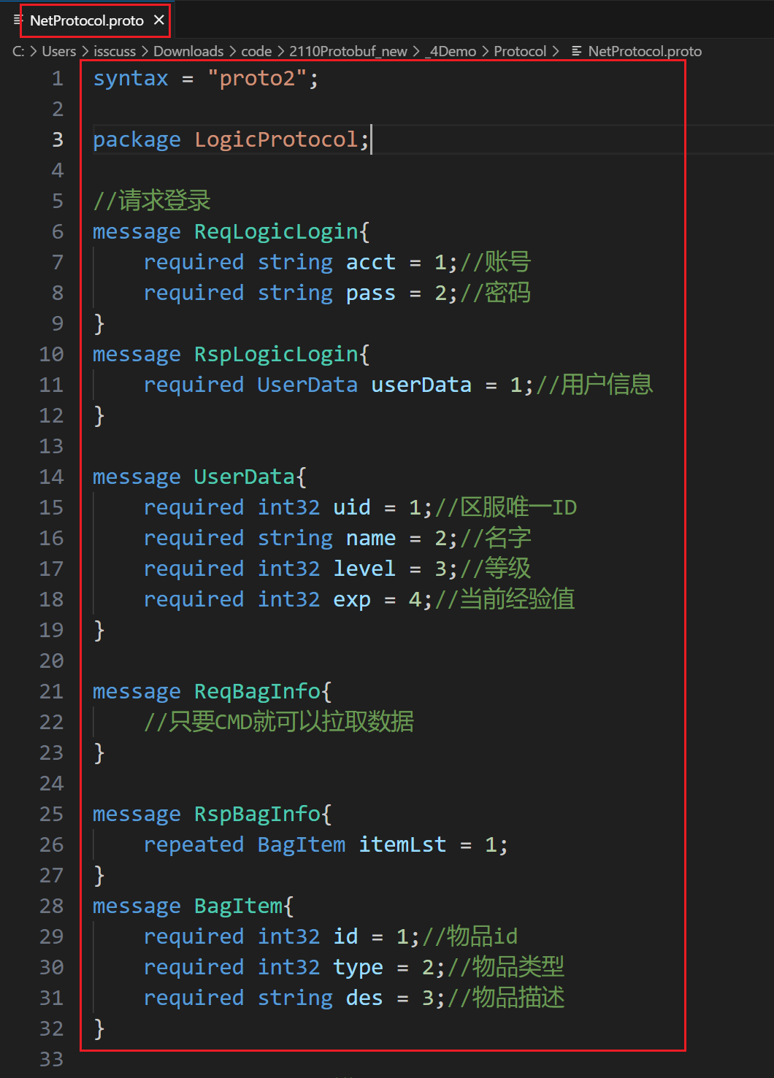Click line number 14 in the gutter
The height and width of the screenshot is (1078, 774).
(x=51, y=477)
